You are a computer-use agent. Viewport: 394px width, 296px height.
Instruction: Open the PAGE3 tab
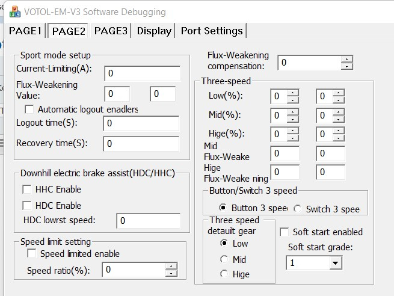111,31
